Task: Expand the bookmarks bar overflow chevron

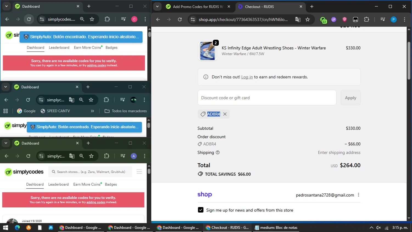Action: tap(92, 111)
